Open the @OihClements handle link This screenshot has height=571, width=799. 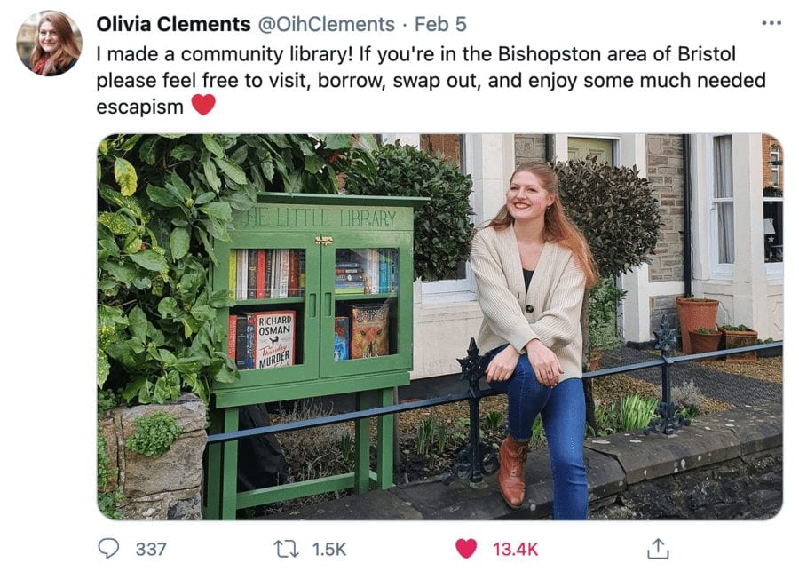click(x=327, y=24)
